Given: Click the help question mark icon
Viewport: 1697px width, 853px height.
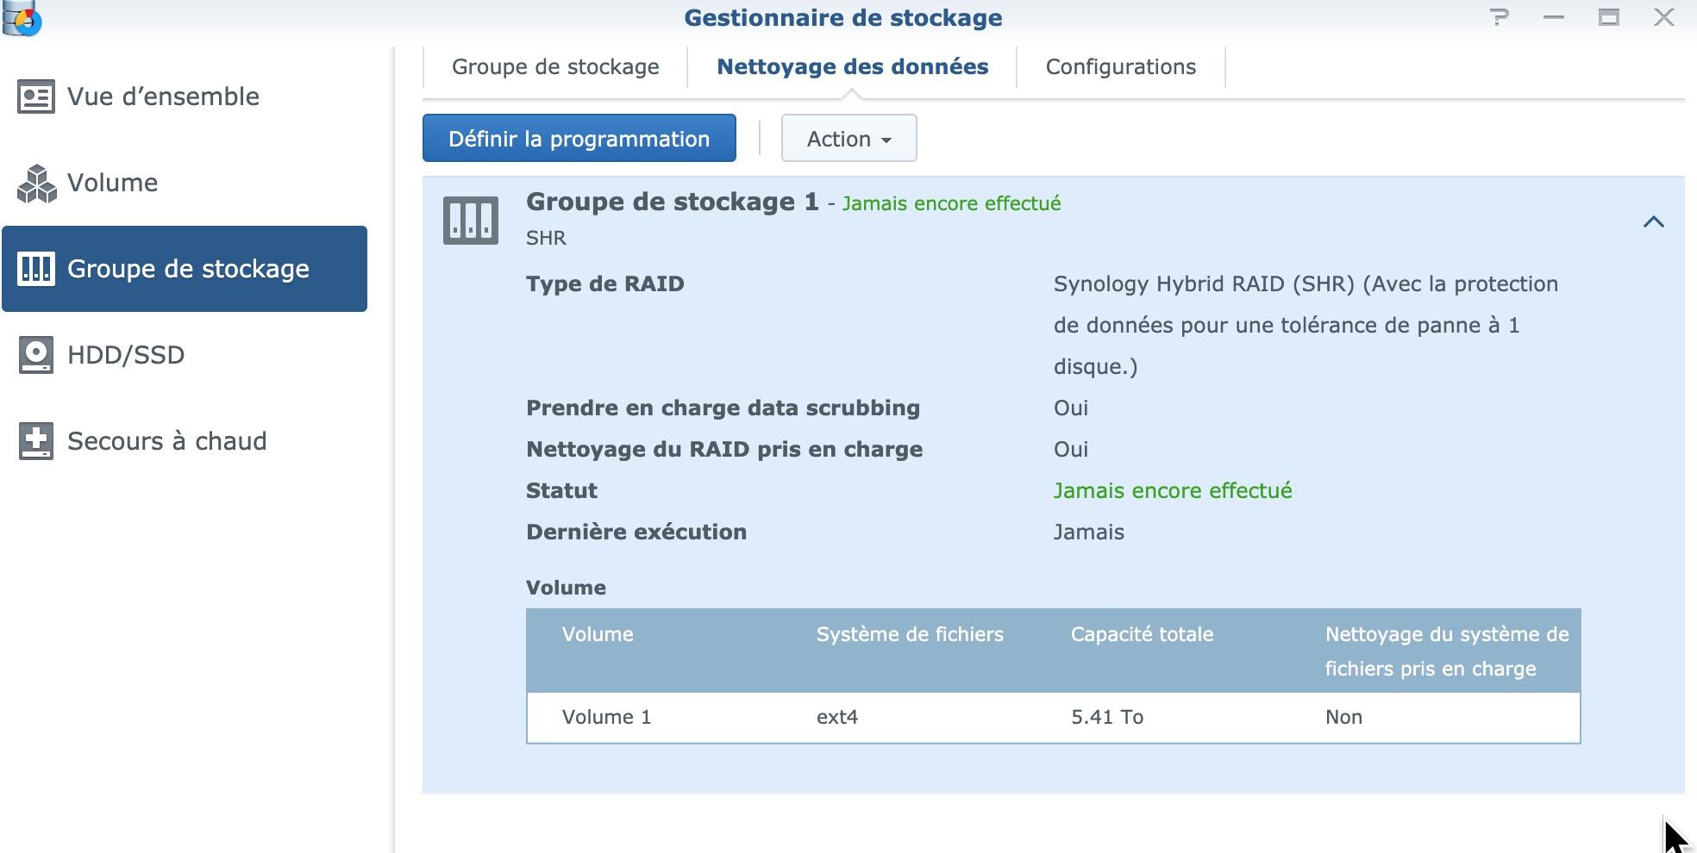Looking at the screenshot, I should tap(1500, 17).
